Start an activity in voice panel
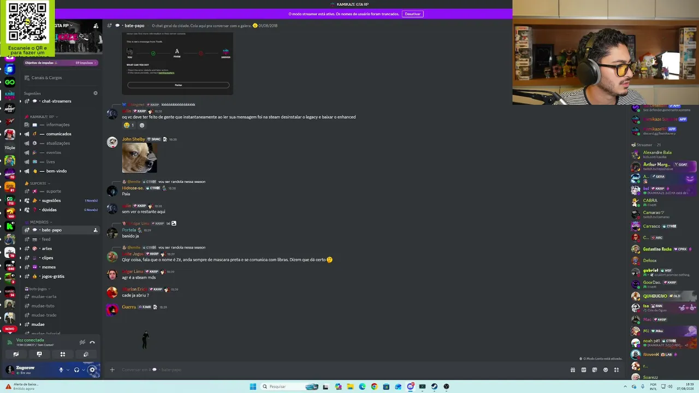This screenshot has width=699, height=393. [63, 354]
